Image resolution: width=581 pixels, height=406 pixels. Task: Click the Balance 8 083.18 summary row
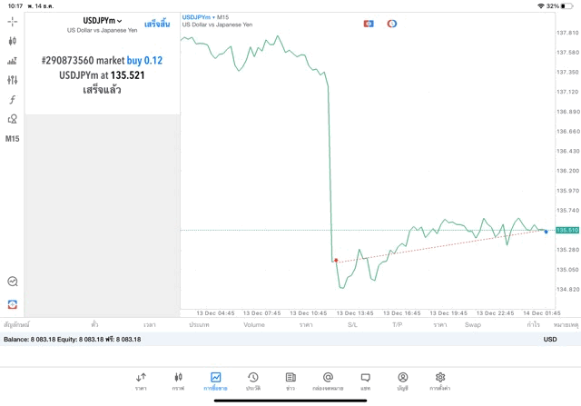click(x=290, y=340)
